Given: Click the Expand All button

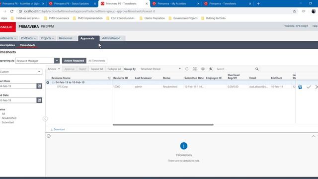Looking at the screenshot, I should (97, 69).
